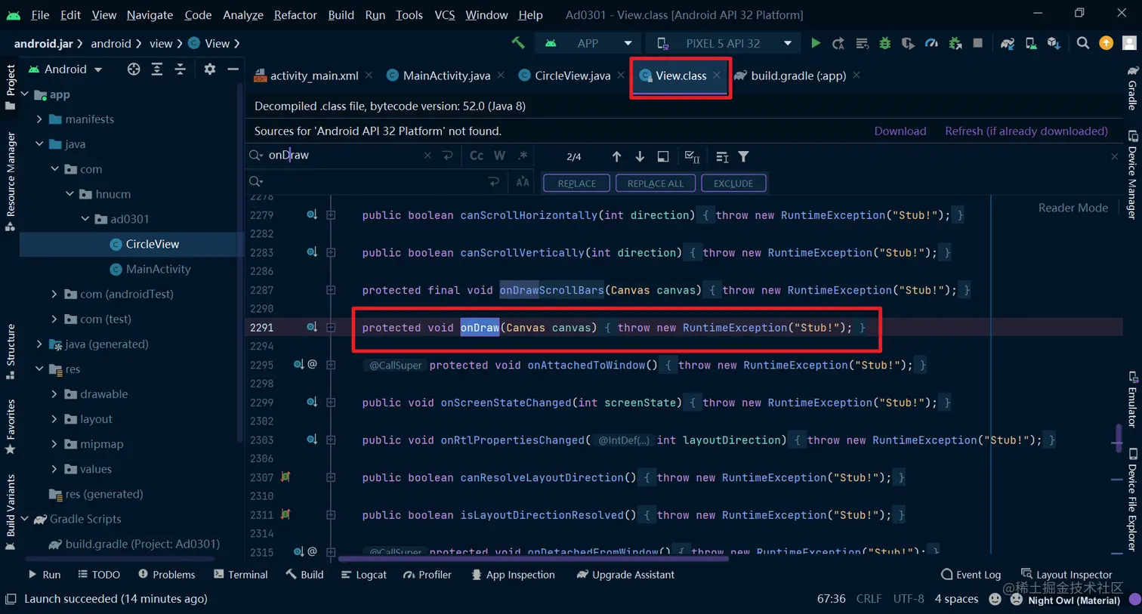Unfold the onDraw method at line 2291
The width and height of the screenshot is (1142, 614).
click(x=331, y=327)
